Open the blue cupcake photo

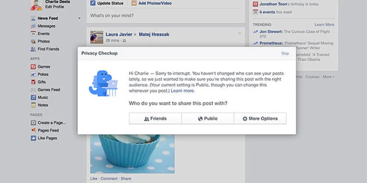coord(132,154)
